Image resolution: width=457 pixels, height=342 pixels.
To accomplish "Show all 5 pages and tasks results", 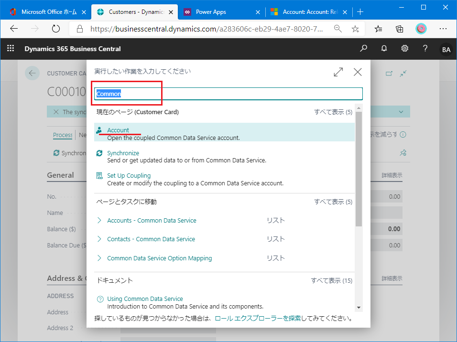I will [x=333, y=202].
